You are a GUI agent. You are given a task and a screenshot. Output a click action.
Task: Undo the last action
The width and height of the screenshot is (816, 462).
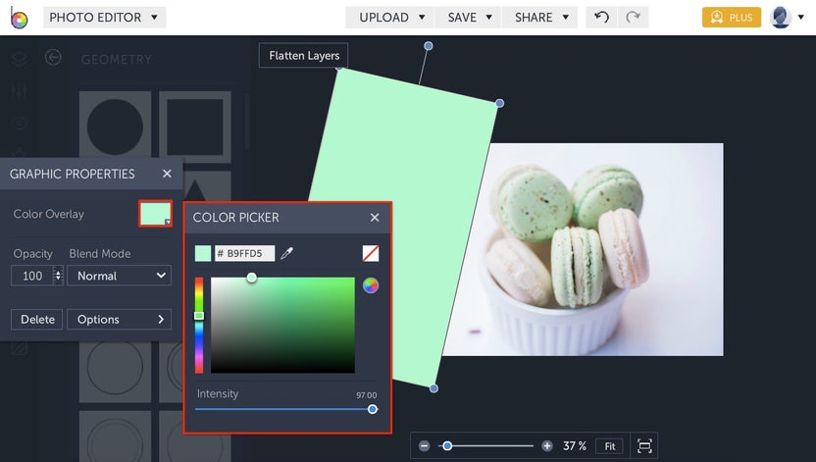tap(601, 18)
